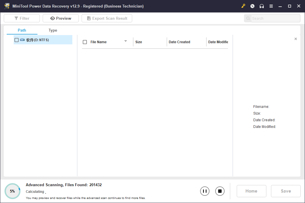
Task: Open the bootable media disc icon
Action: pyautogui.click(x=252, y=6)
